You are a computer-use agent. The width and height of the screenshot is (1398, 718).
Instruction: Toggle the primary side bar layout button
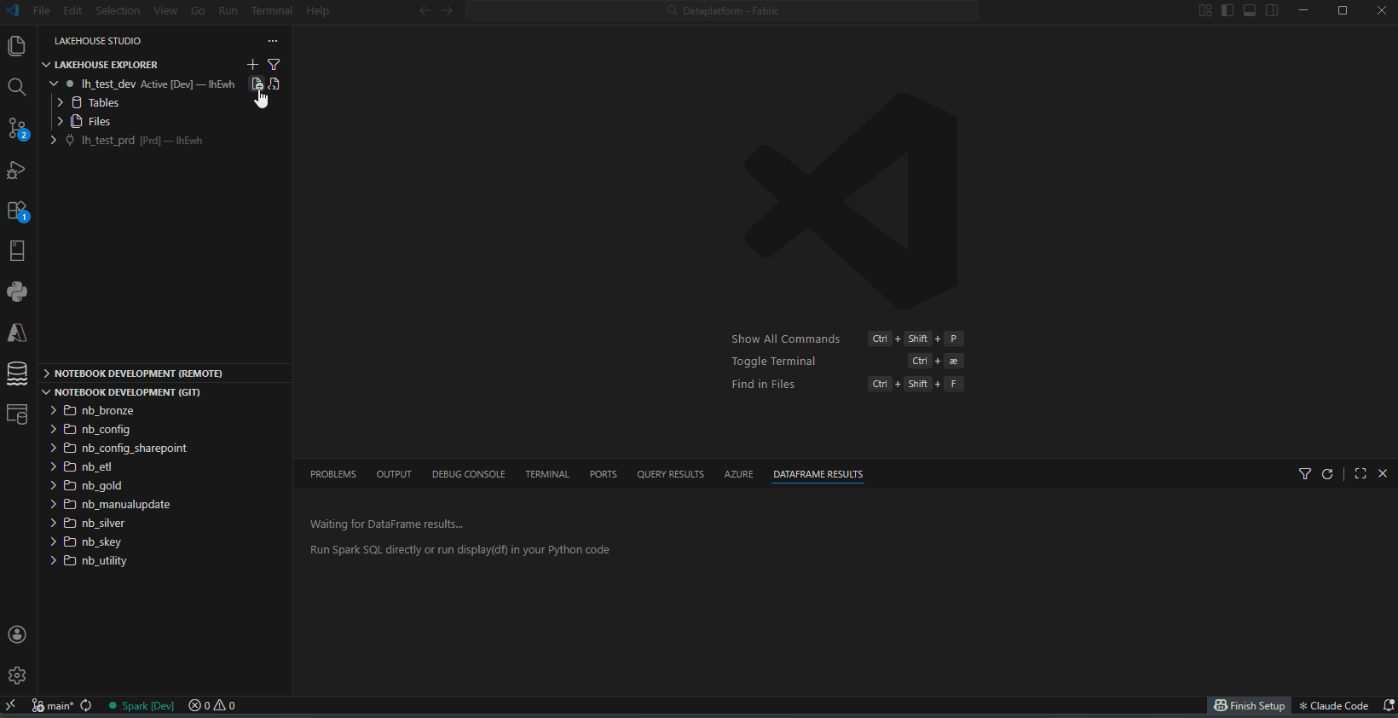tap(1228, 11)
